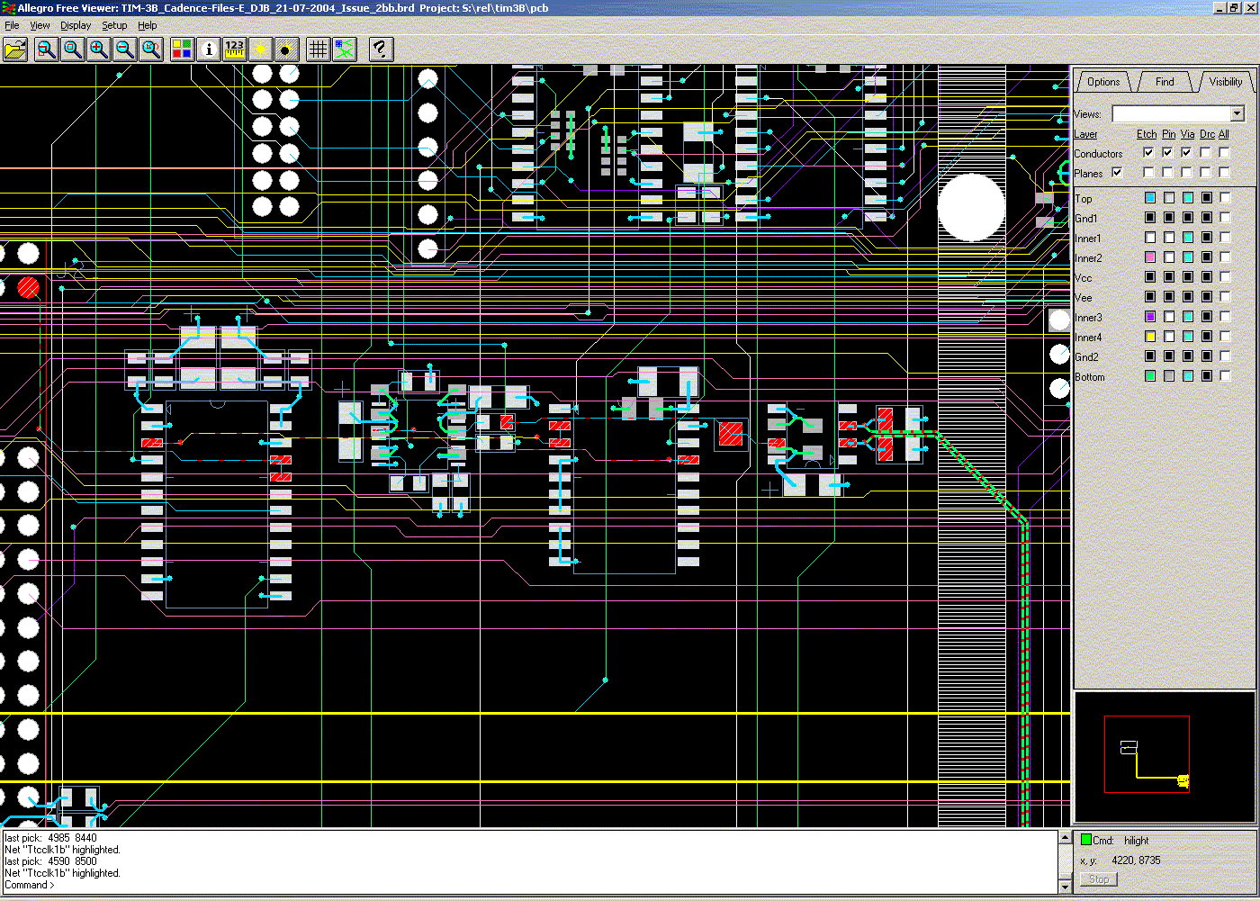Click the Cmd: hilight status text
The width and height of the screenshot is (1260, 901).
[x=1120, y=841]
